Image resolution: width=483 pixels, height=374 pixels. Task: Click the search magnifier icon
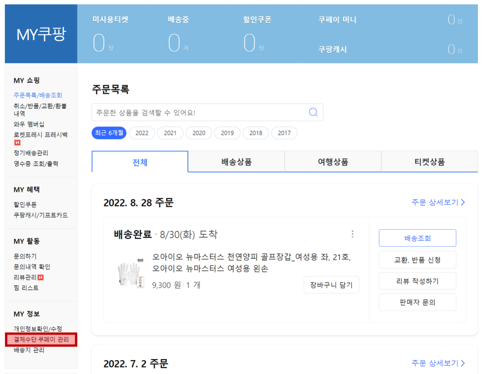[x=313, y=112]
